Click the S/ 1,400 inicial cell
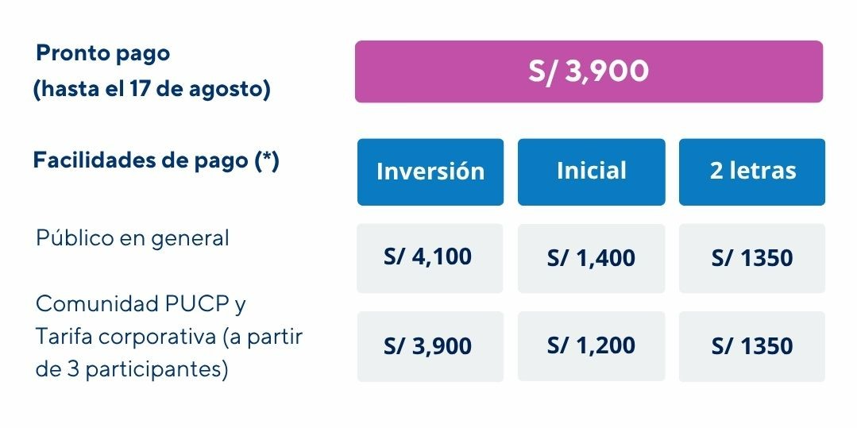857x428 pixels. point(592,258)
